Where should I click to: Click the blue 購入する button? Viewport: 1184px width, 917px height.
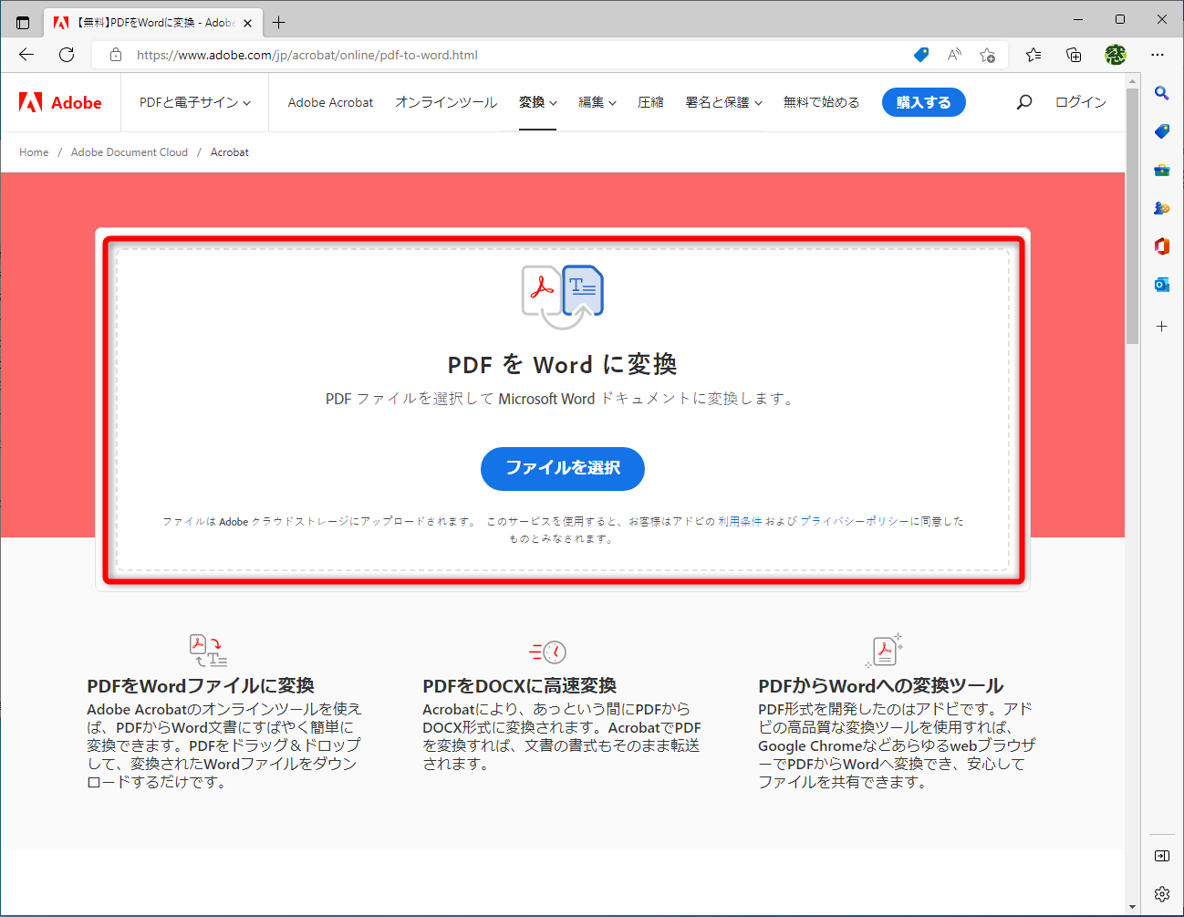tap(923, 102)
